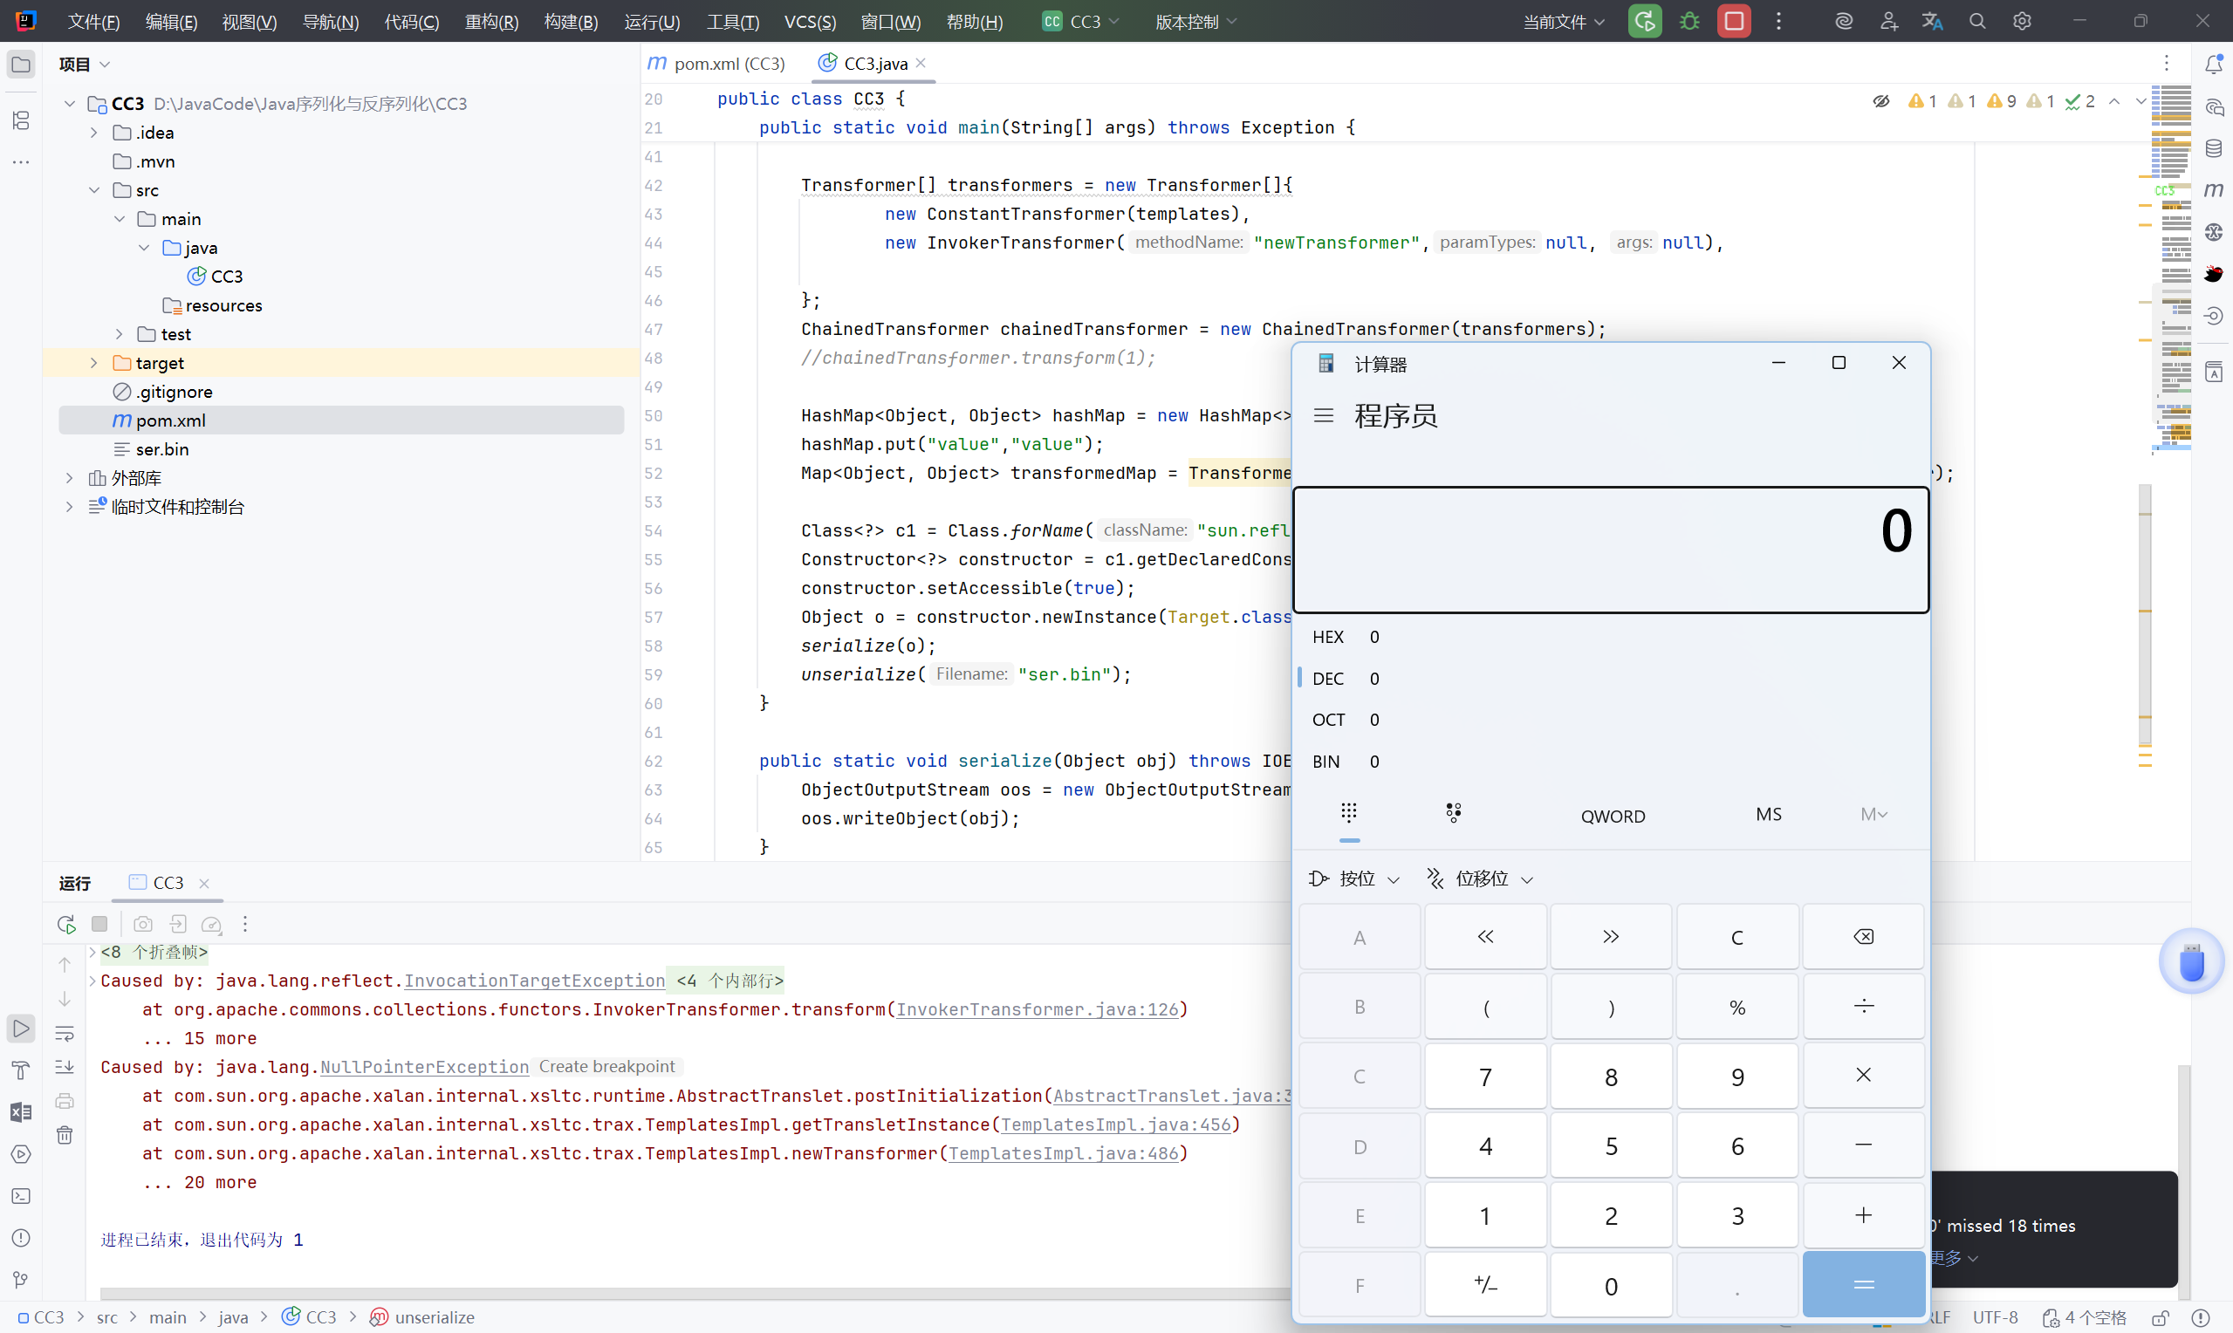Select the HEX radix in calculator

[x=1327, y=637]
